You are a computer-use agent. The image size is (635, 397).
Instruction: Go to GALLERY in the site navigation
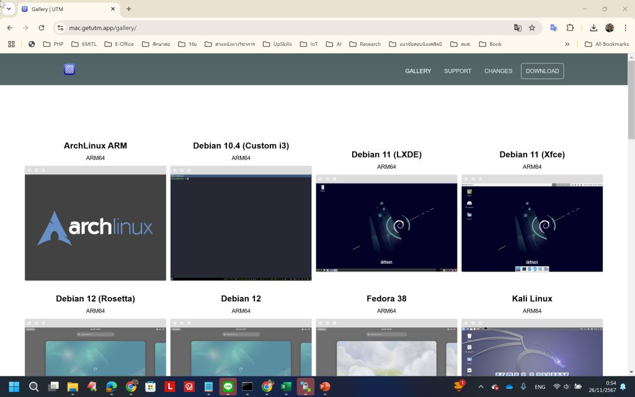click(418, 71)
